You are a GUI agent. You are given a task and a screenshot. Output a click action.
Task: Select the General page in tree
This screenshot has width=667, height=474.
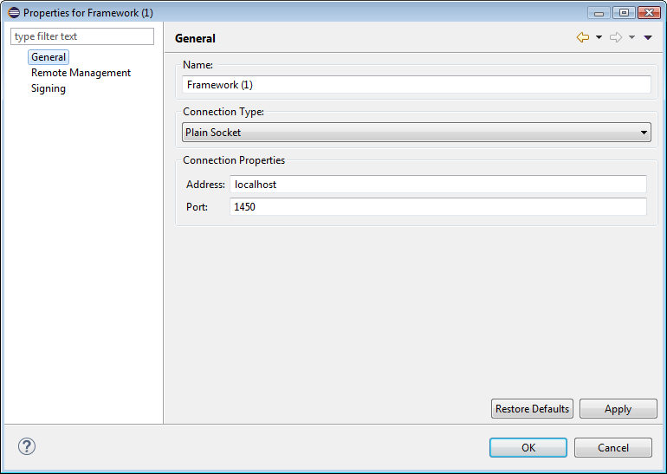(49, 57)
